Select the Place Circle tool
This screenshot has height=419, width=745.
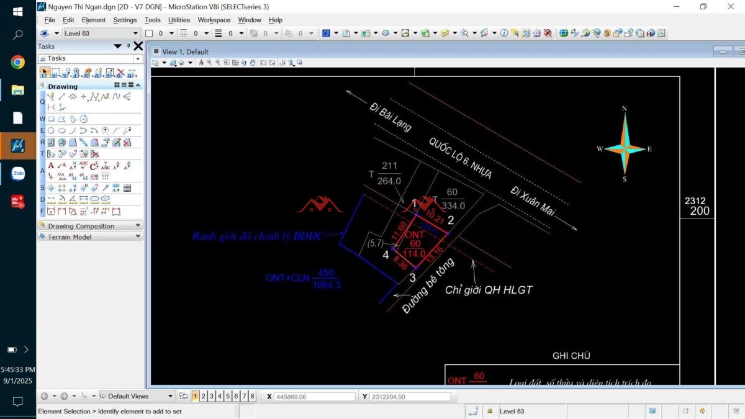coord(51,131)
